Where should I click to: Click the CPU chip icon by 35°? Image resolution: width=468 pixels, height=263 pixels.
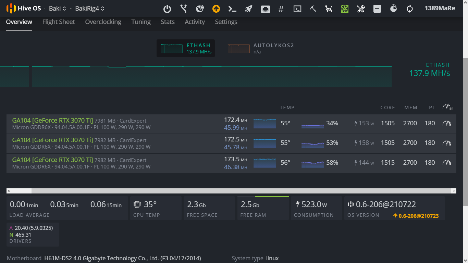137,204
